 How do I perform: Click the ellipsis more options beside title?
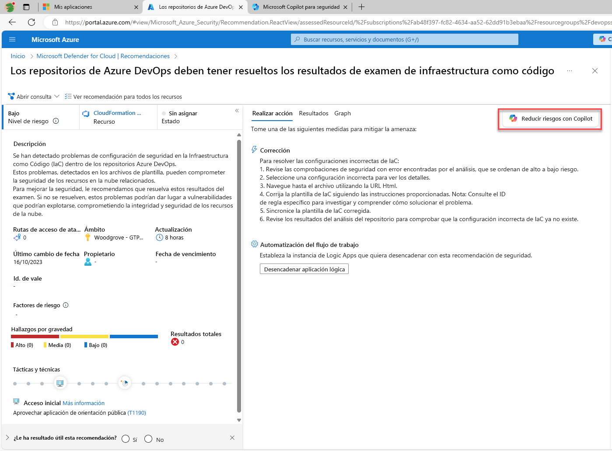569,71
